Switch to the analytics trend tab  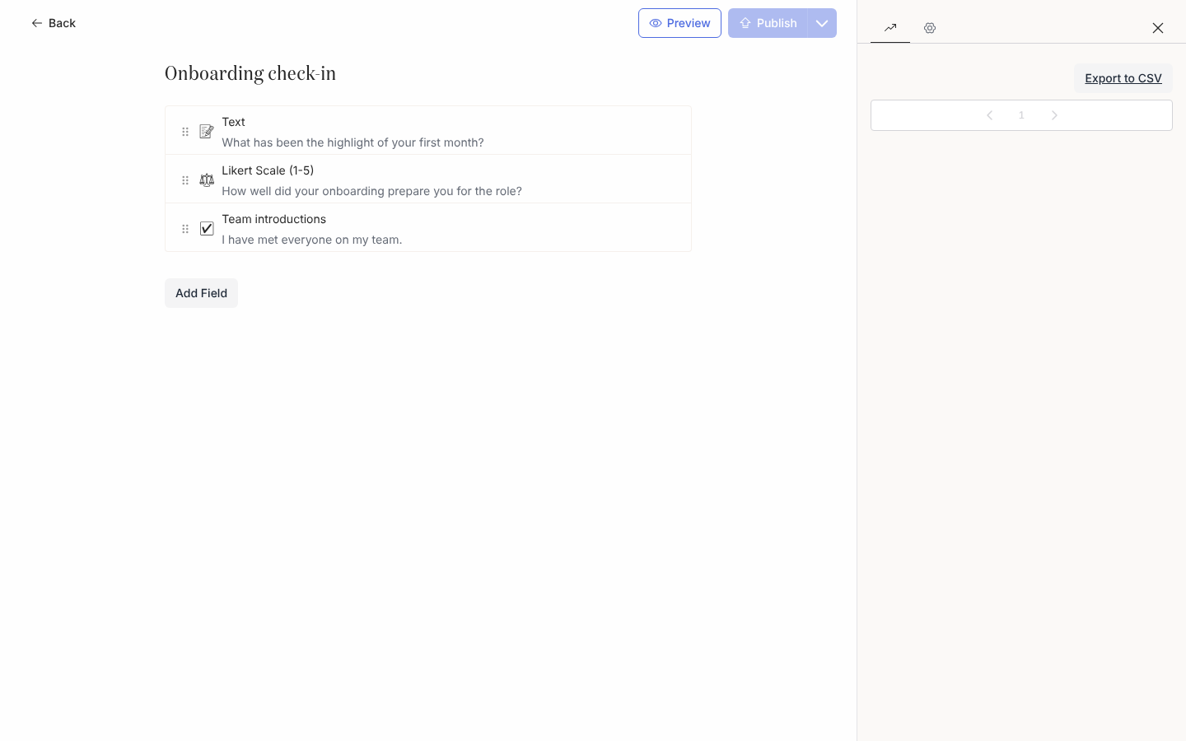890,28
